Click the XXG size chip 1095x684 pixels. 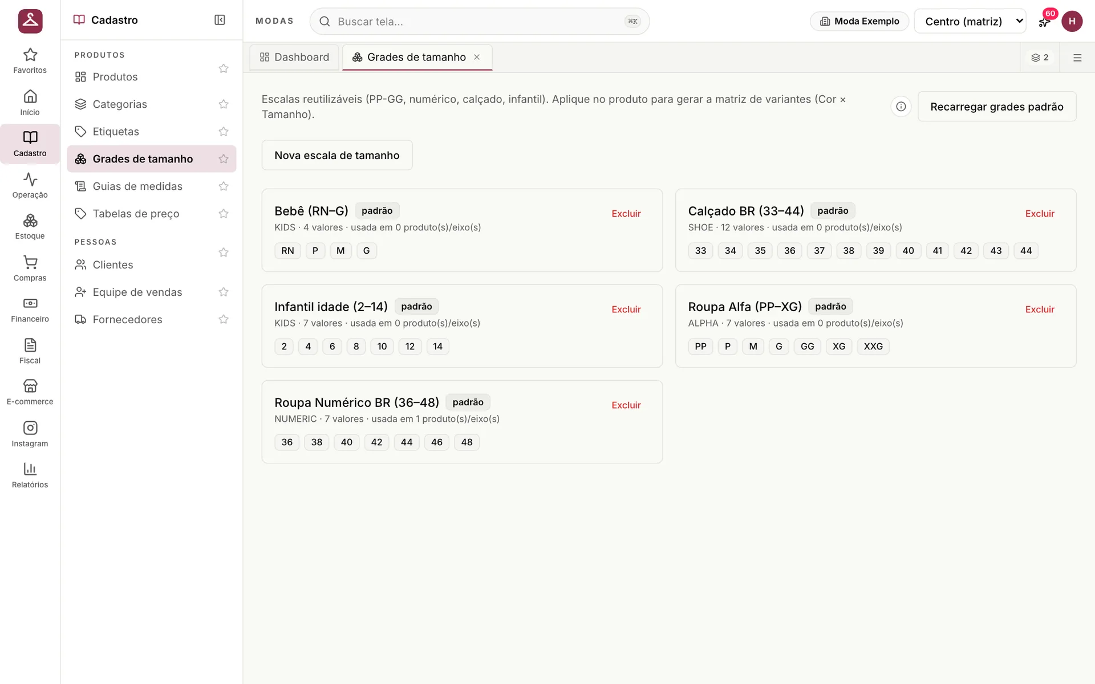click(x=873, y=347)
